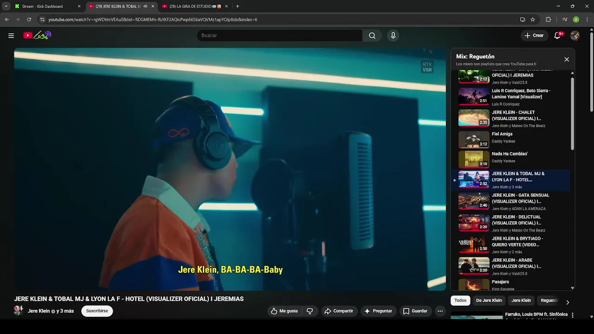Image resolution: width=594 pixels, height=334 pixels.
Task: Select the Todos filter chip
Action: (460, 301)
